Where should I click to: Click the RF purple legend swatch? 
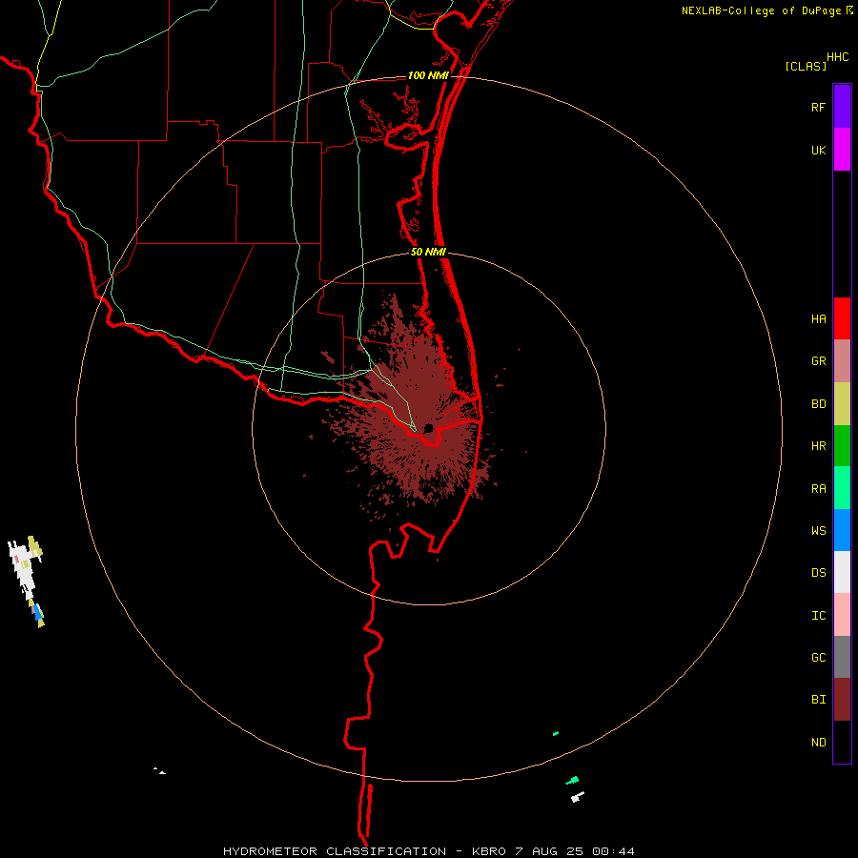[x=842, y=107]
